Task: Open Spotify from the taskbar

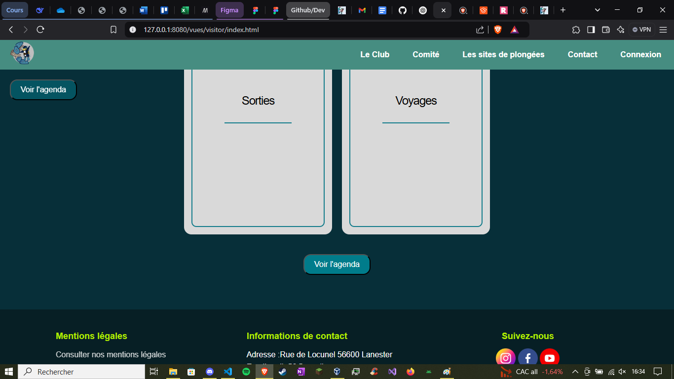Action: (x=246, y=372)
